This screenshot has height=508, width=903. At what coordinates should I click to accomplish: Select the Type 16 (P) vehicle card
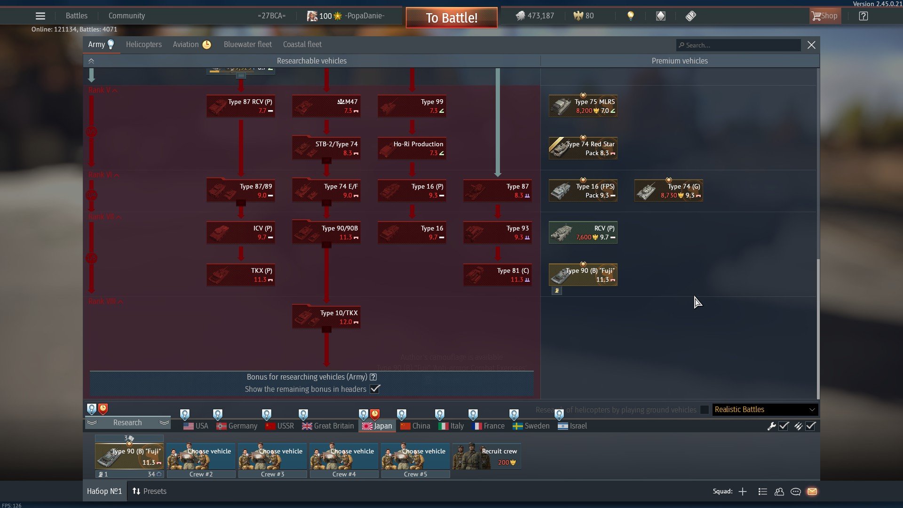pos(412,190)
